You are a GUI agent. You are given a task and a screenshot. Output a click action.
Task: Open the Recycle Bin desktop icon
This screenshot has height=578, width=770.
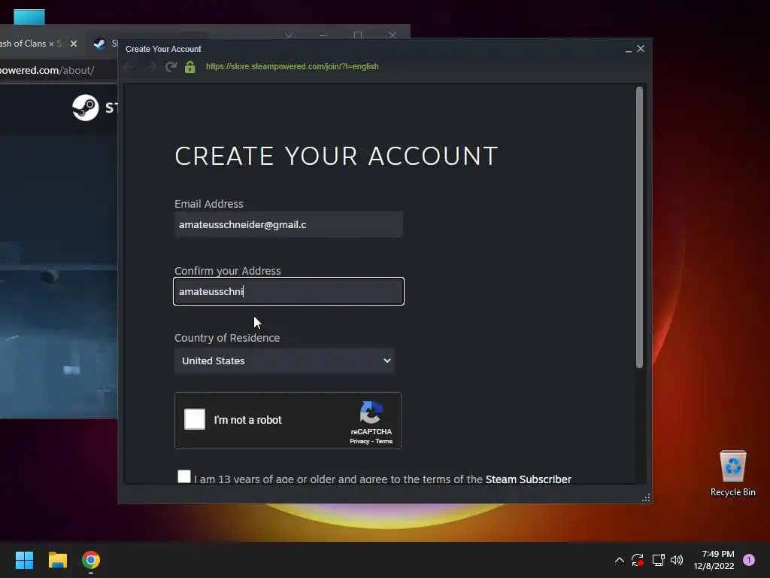tap(732, 473)
